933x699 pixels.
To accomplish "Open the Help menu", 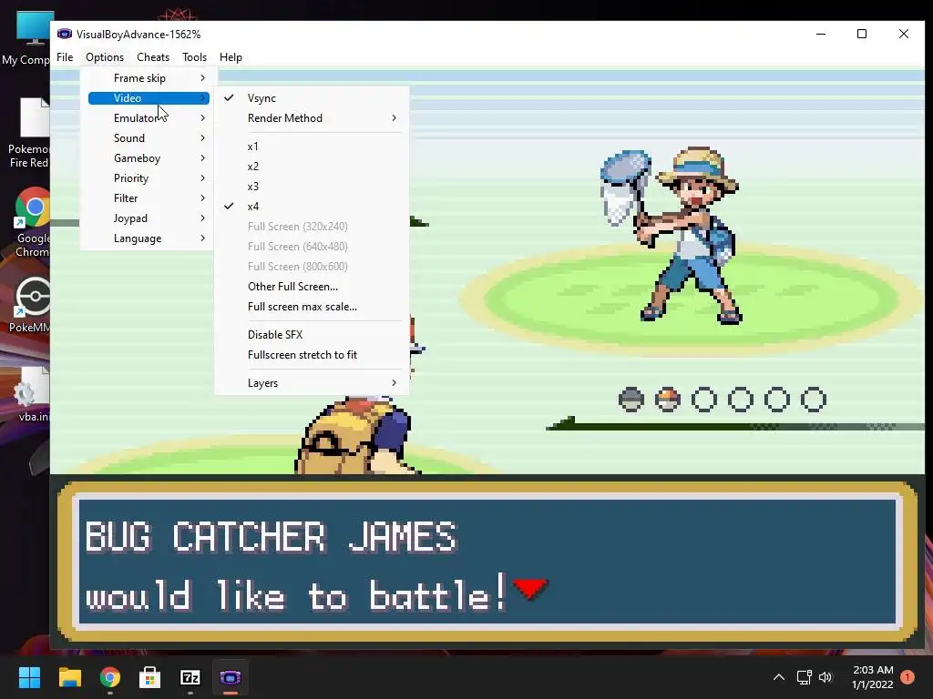I will click(231, 57).
